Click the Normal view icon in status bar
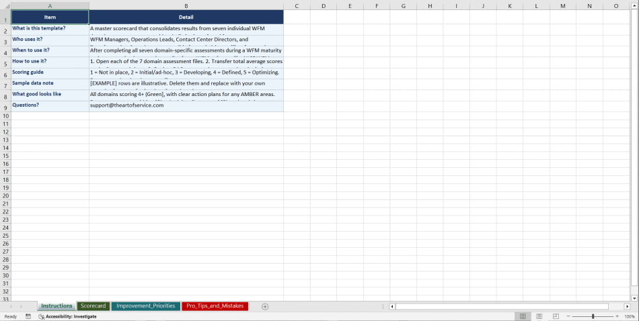 point(523,316)
